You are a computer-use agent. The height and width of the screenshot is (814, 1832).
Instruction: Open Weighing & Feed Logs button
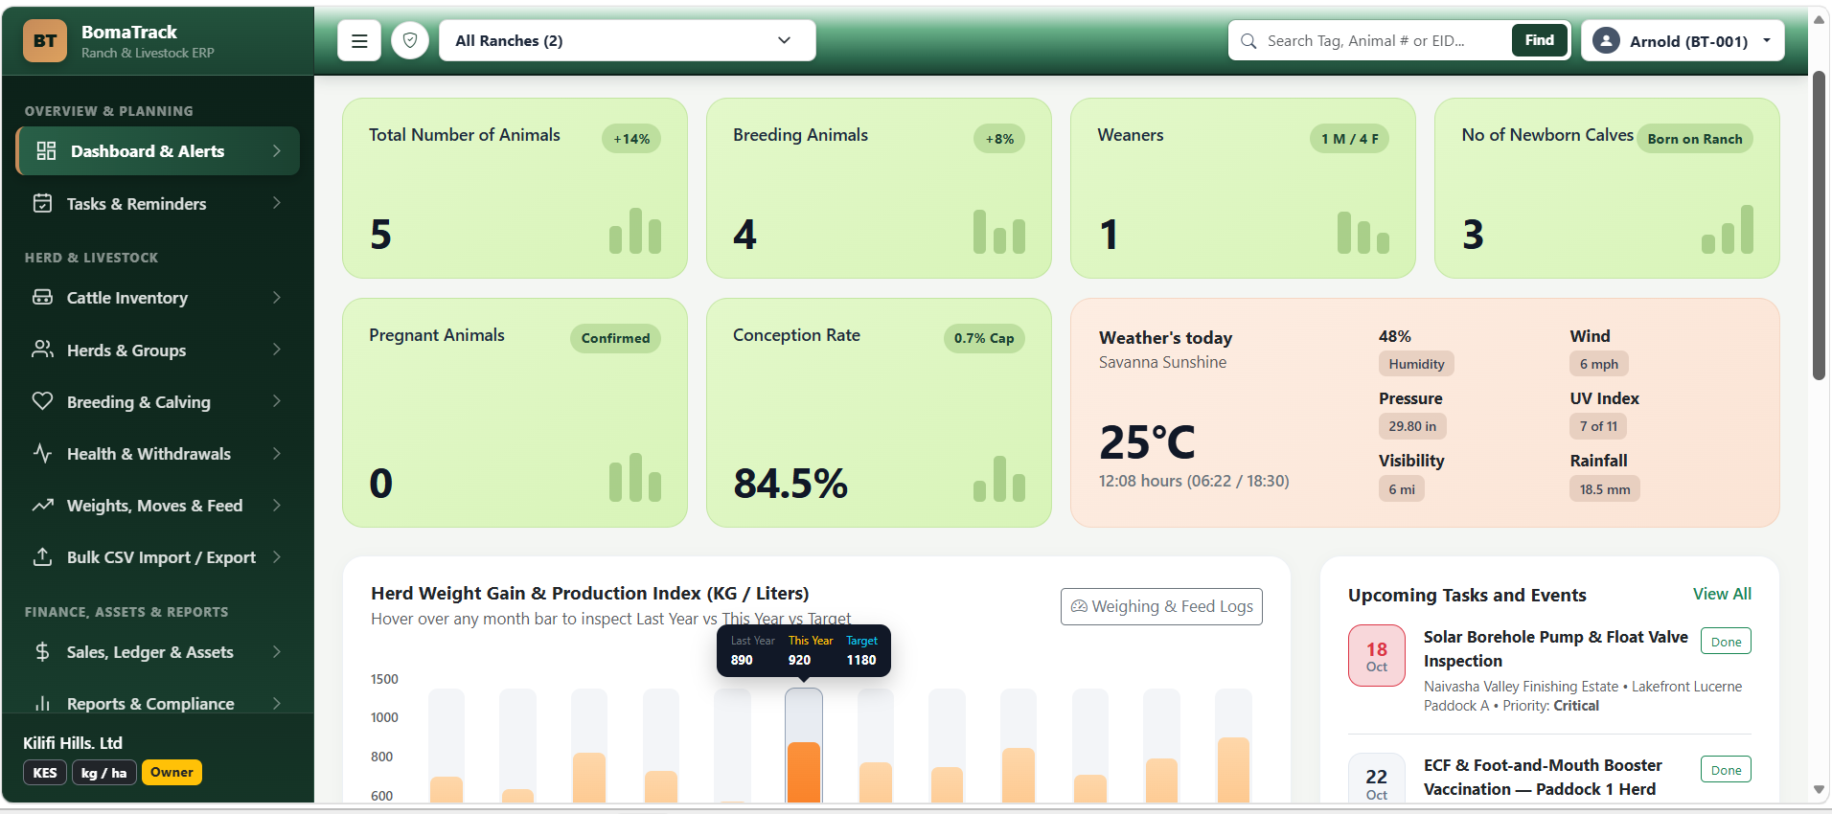tap(1161, 606)
